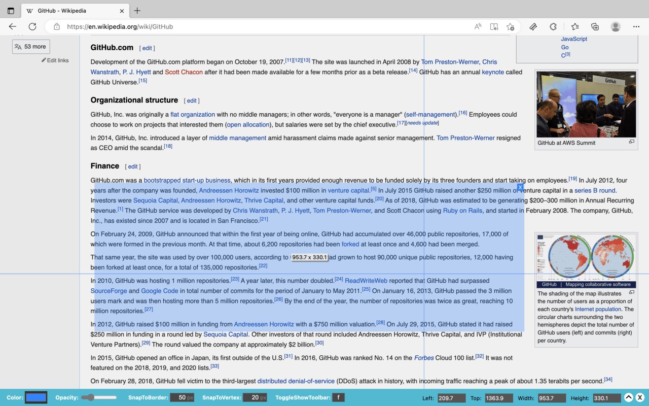Image resolution: width=649 pixels, height=406 pixels.
Task: Follow the Forbes link
Action: point(424,358)
